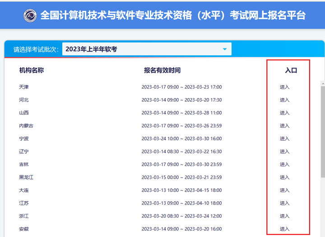325x237 pixels.
Task: Open the exam batch dropdown arrow
Action: point(225,49)
